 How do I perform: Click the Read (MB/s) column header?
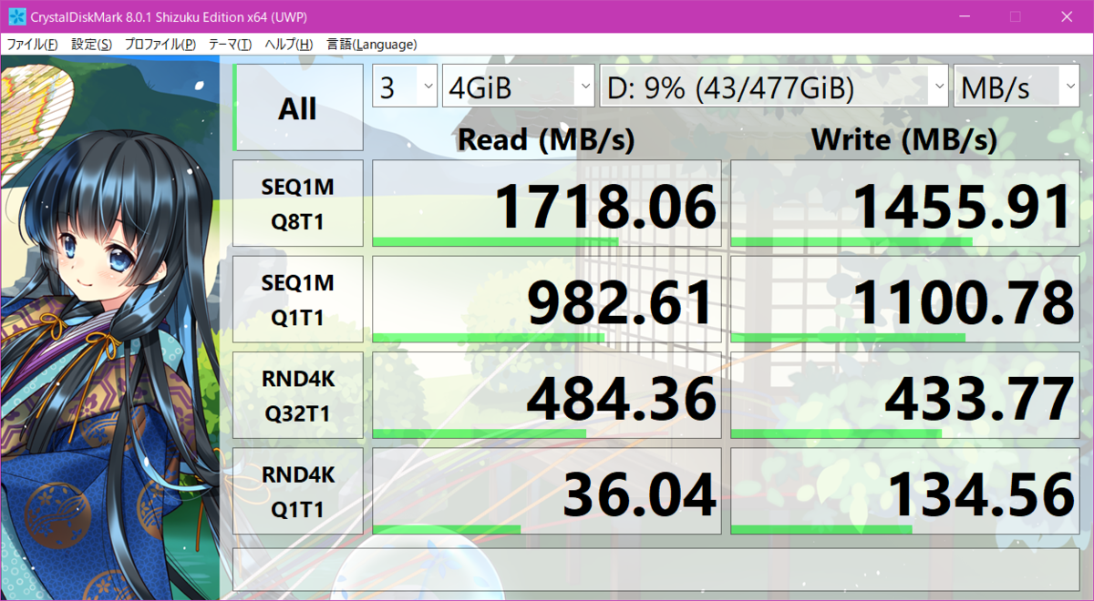[546, 139]
